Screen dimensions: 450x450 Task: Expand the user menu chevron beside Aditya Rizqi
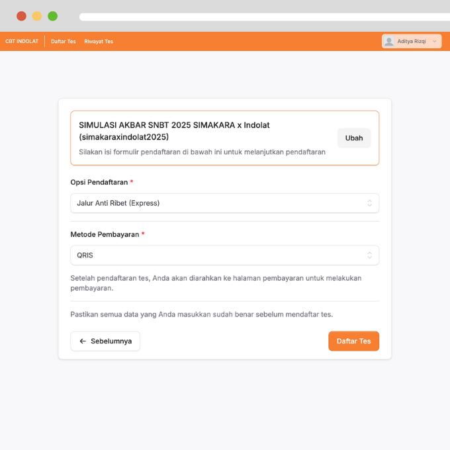point(435,41)
